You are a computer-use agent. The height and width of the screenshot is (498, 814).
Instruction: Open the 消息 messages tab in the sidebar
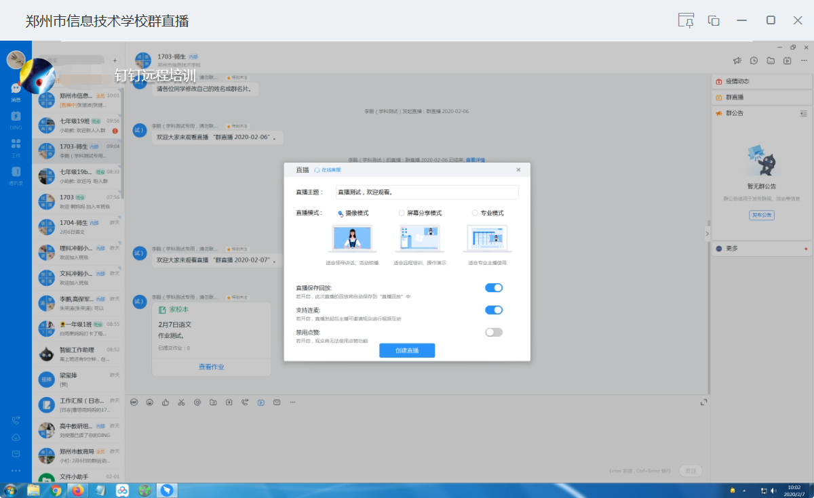point(16,92)
